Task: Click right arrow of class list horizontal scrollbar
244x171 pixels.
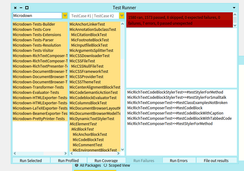Action: point(118,153)
